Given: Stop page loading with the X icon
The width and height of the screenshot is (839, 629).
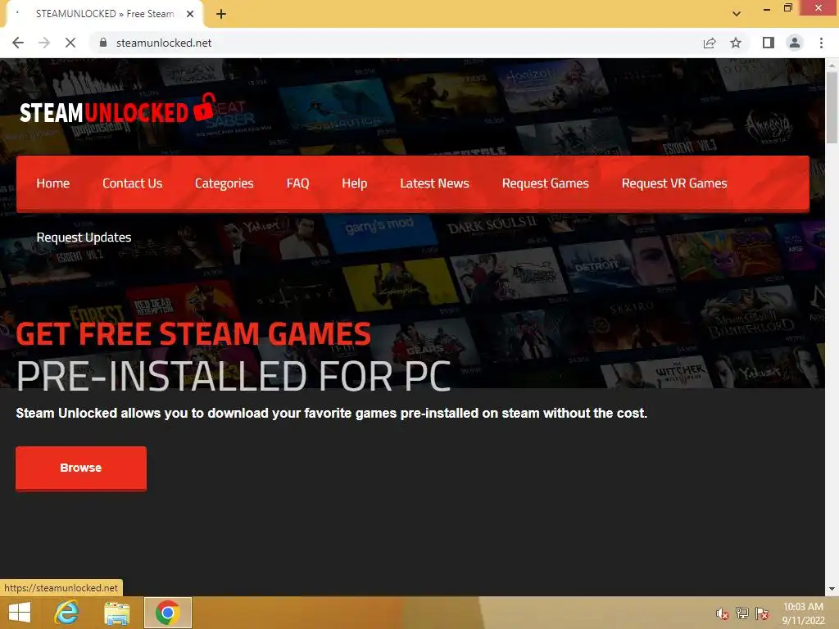Looking at the screenshot, I should 70,43.
